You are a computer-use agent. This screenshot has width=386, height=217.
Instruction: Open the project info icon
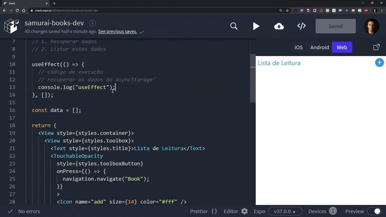[x=92, y=23]
